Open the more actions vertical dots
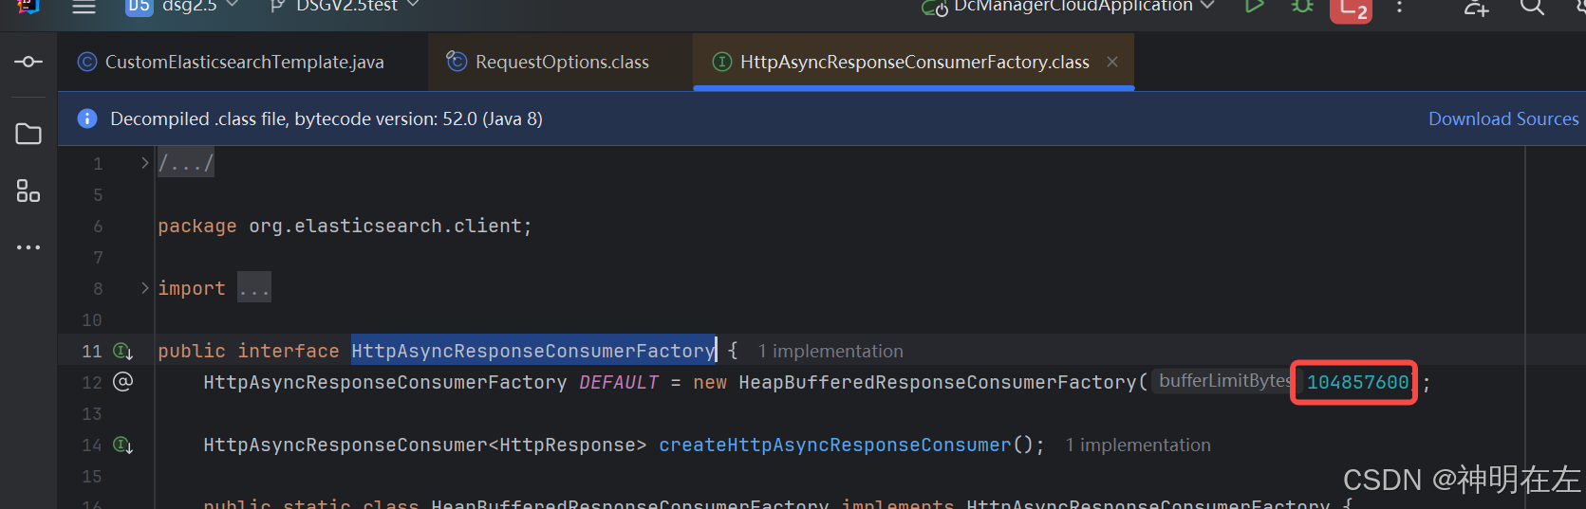 coord(1399,7)
